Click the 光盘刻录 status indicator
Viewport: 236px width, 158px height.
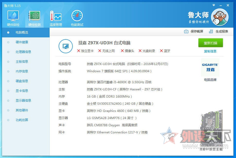click(147, 51)
